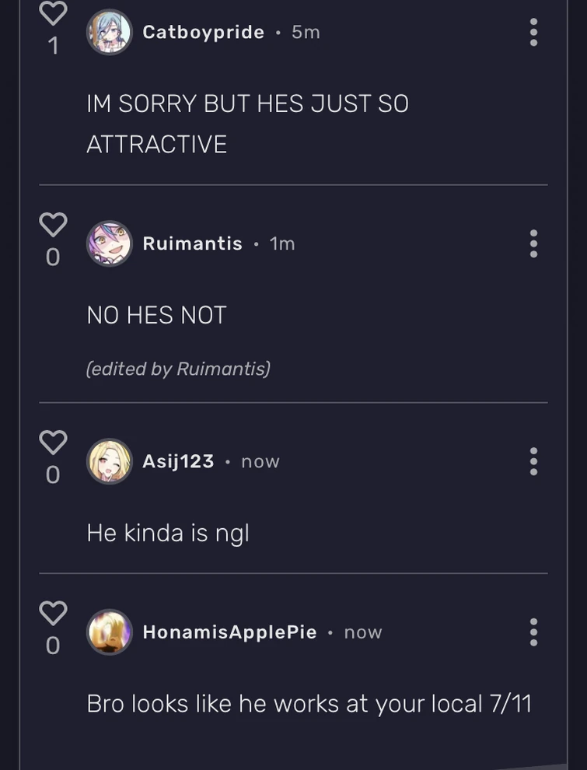Open the three-dot menu on Ruimantis's comment
Viewport: 587px width, 770px height.
(533, 243)
